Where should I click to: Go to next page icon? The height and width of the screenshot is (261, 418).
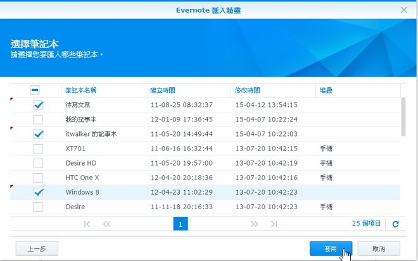tap(255, 224)
